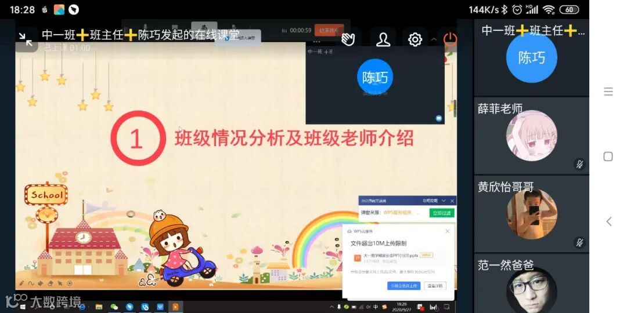Open WeChat from the Windows taskbar
This screenshot has width=627, height=313.
(x=114, y=307)
